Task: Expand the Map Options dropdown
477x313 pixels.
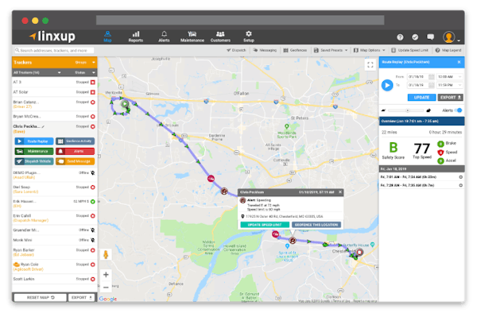Action: pos(370,50)
